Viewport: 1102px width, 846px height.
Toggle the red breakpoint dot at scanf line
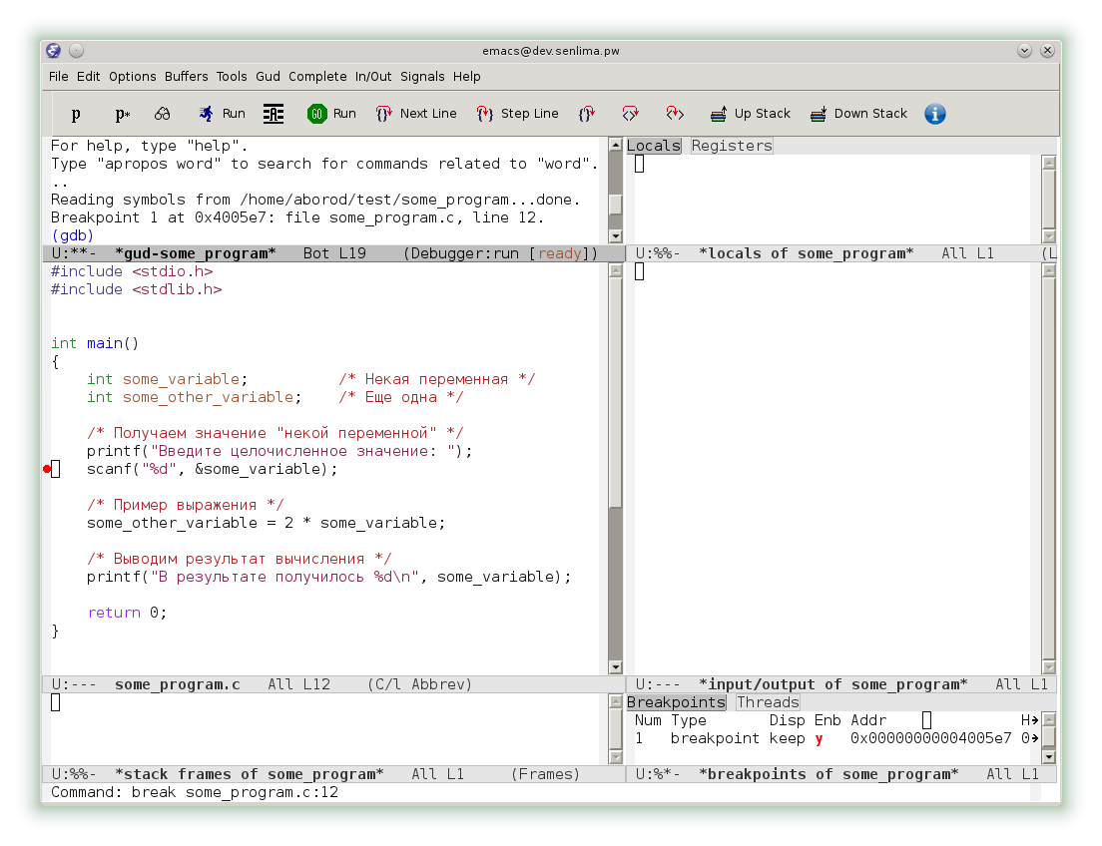click(x=47, y=469)
